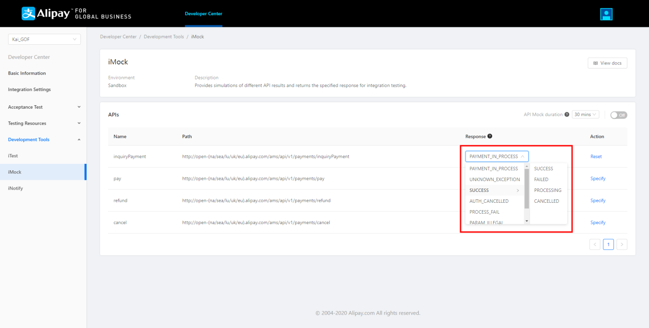Open the 30 mins duration dropdown

point(585,114)
